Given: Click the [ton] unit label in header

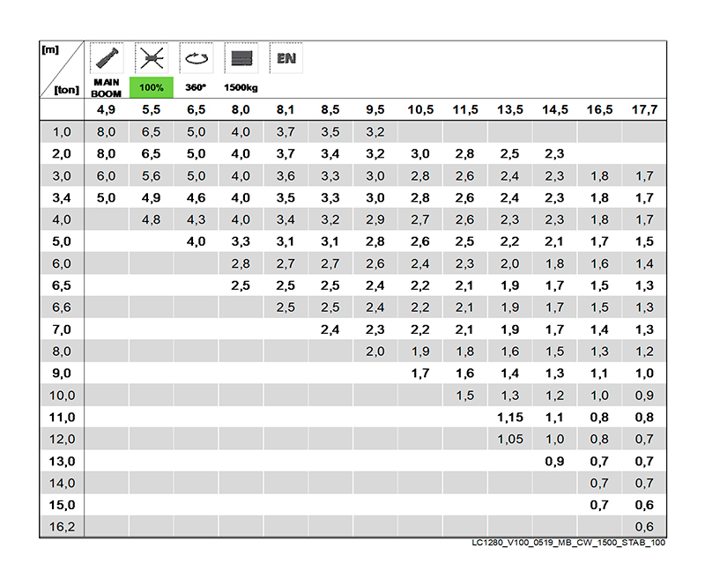Looking at the screenshot, I should pyautogui.click(x=67, y=89).
